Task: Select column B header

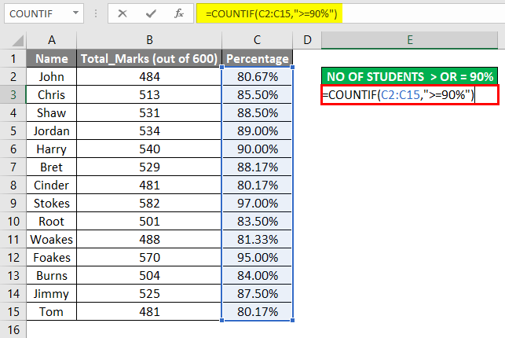Action: click(x=149, y=40)
